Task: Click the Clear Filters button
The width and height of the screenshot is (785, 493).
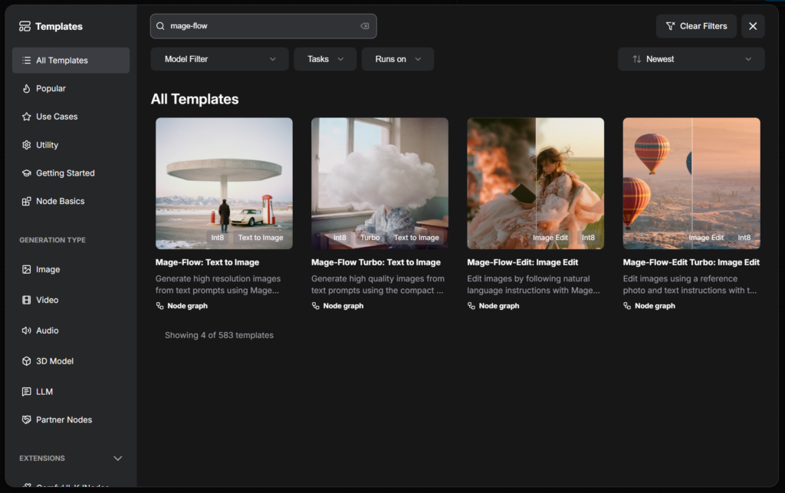Action: [x=696, y=26]
